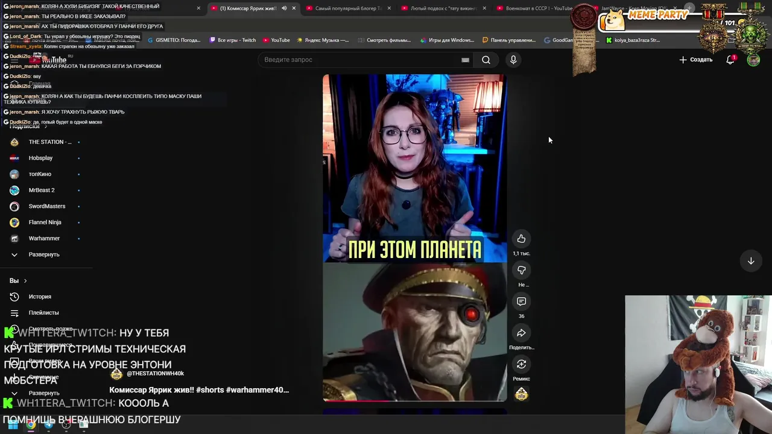Share the short via Поделиться icon

tap(521, 333)
